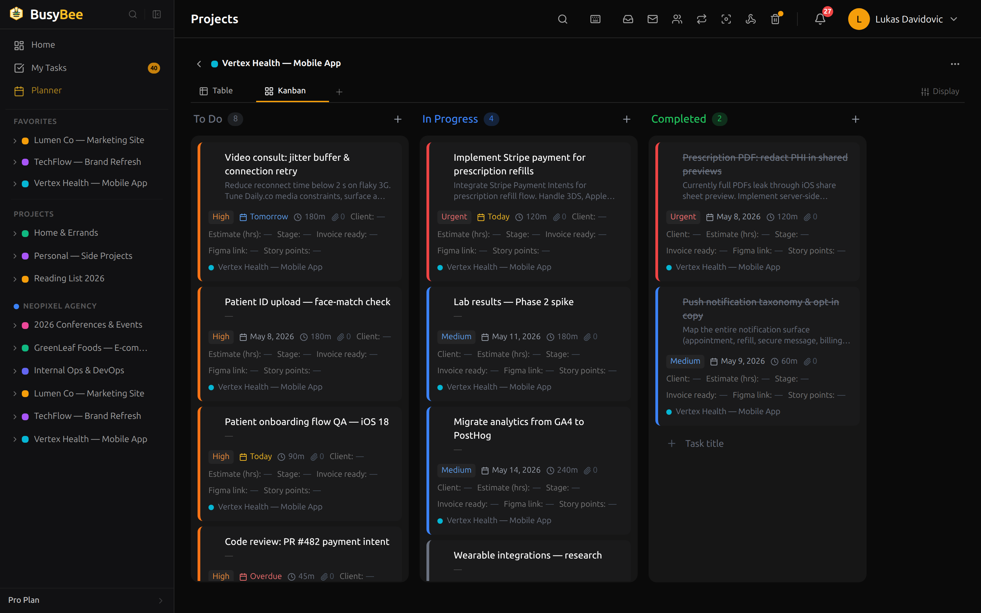Screen dimensions: 981x613
Task: Open Lukas Davidovic account dropdown
Action: 903,19
